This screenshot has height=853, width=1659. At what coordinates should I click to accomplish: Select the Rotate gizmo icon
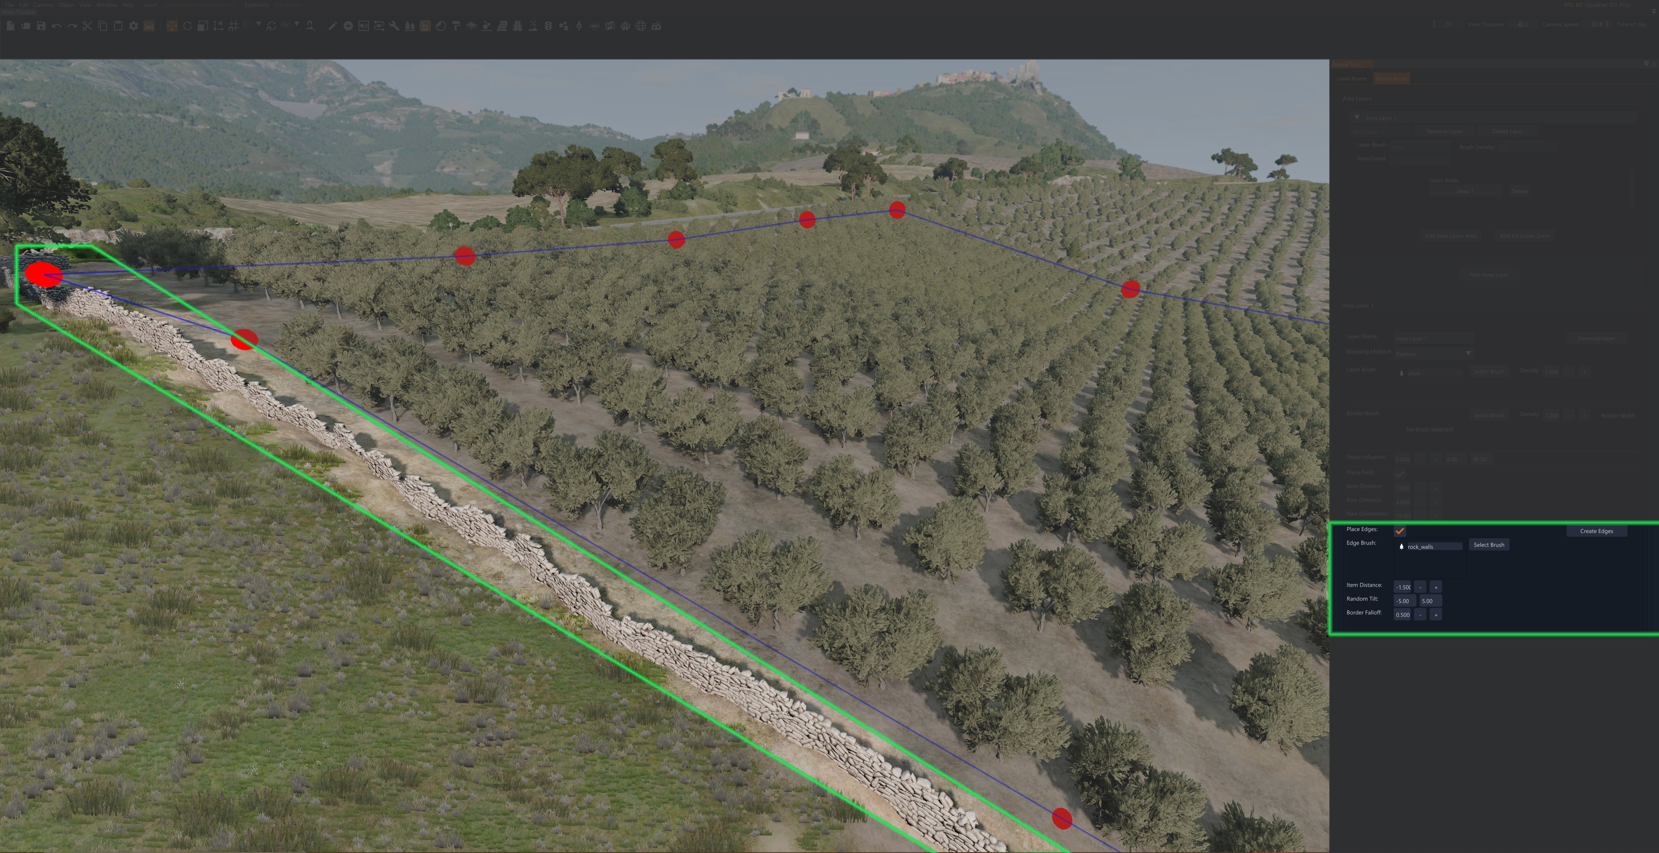(188, 26)
